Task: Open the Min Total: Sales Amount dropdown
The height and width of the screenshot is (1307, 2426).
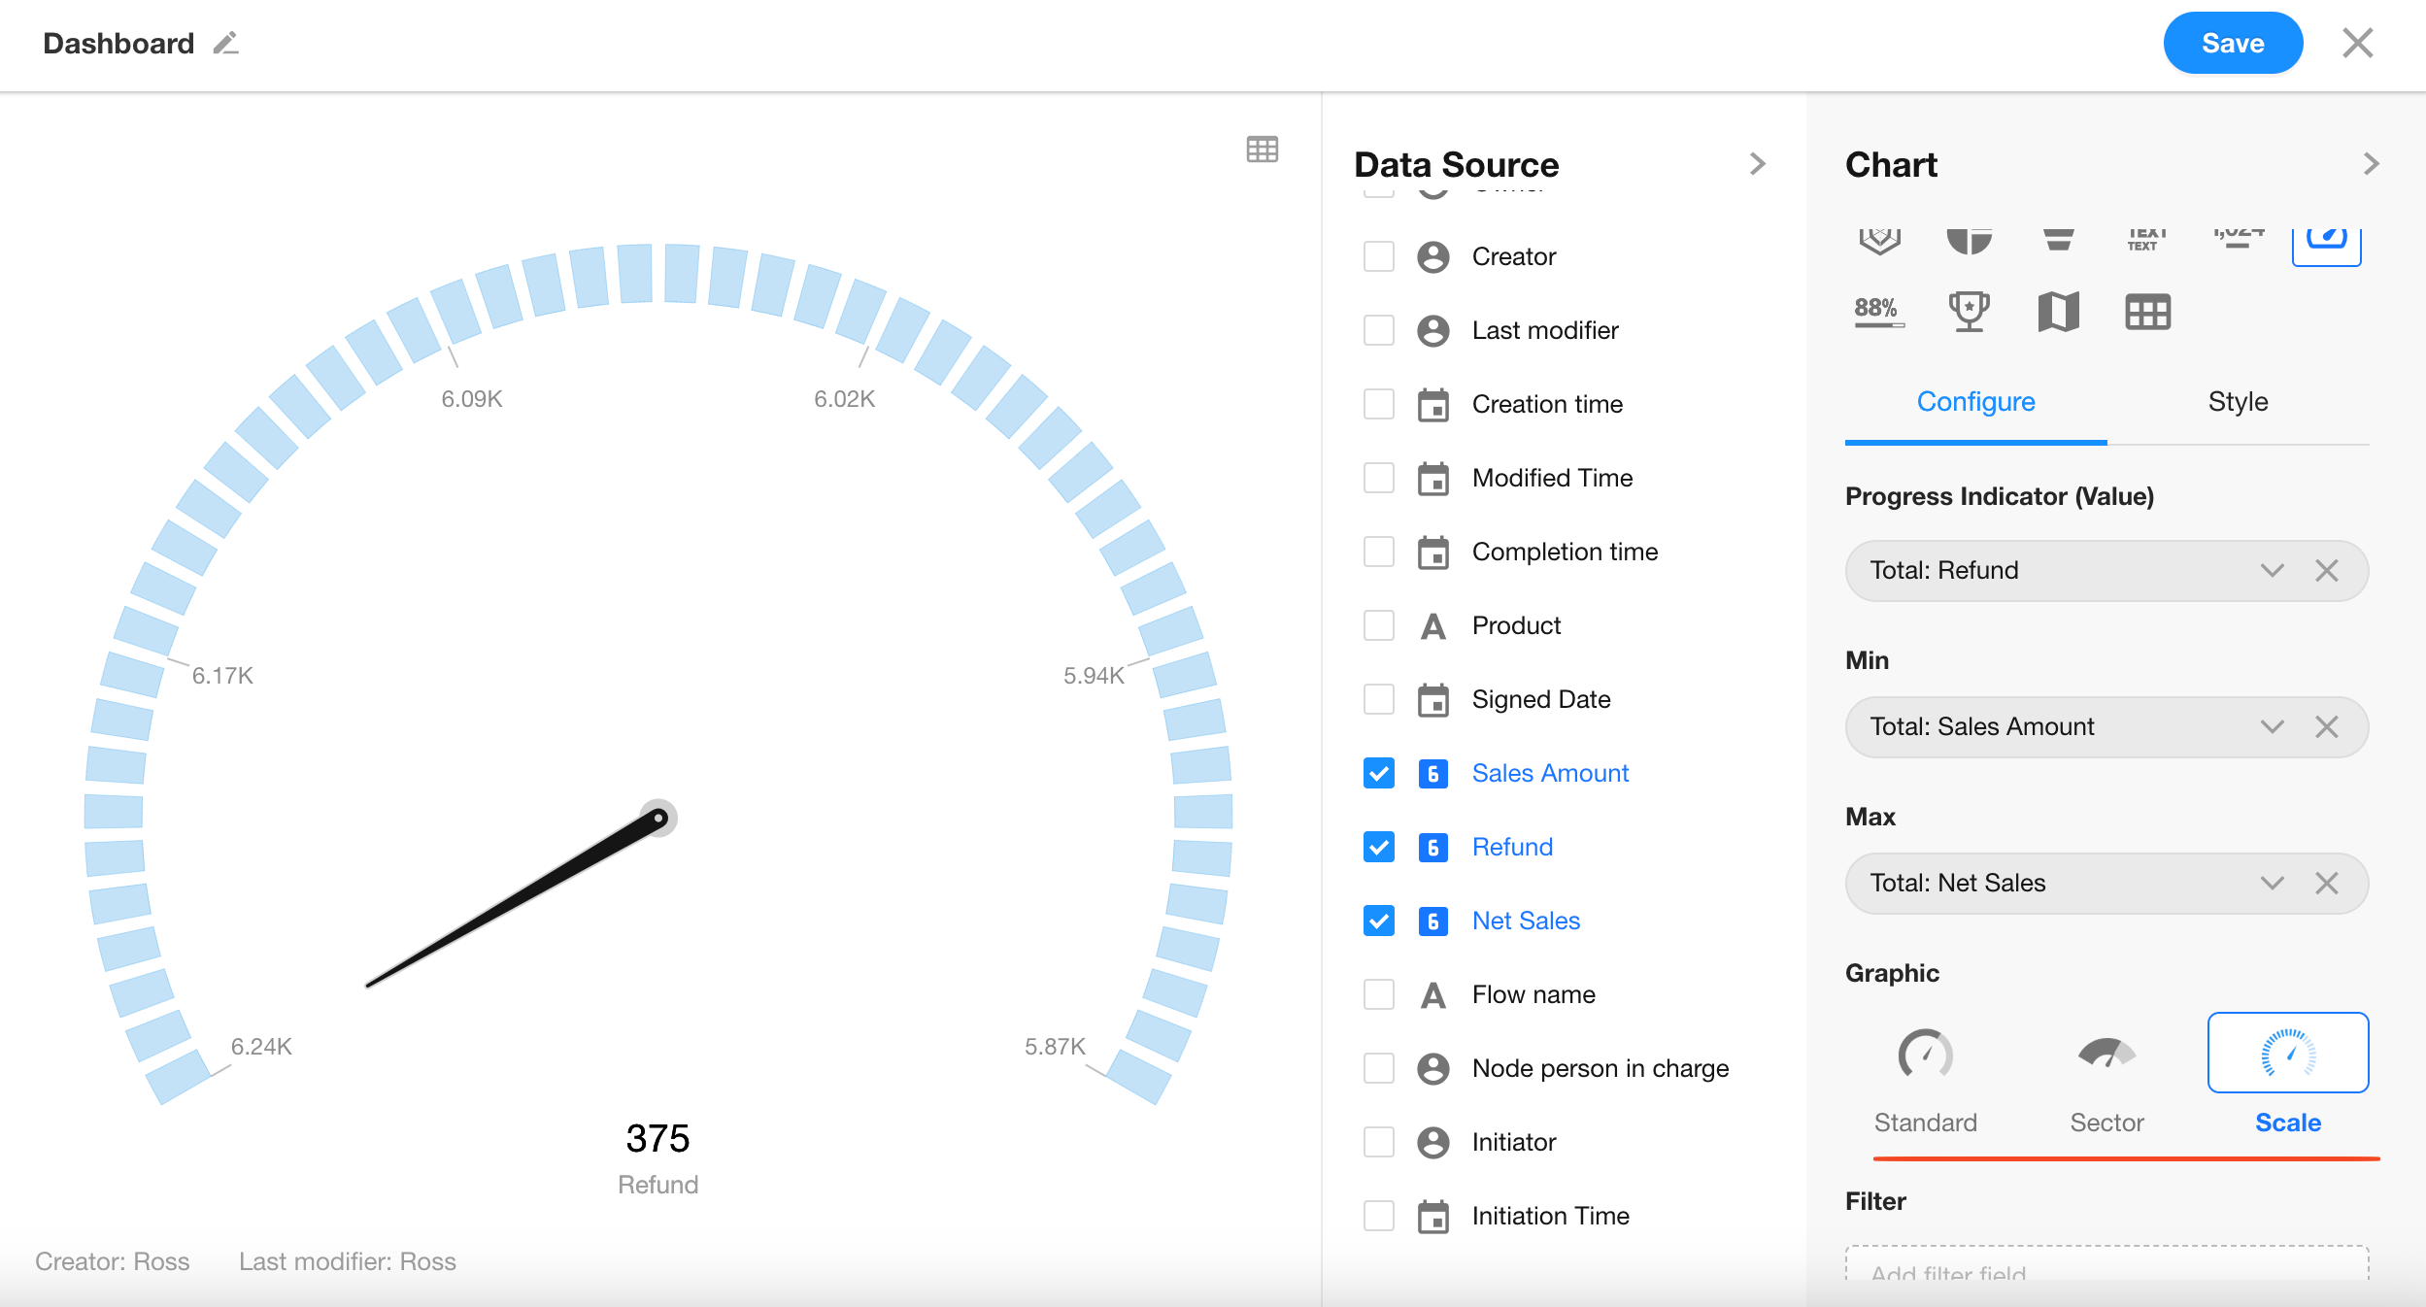Action: click(x=2272, y=727)
